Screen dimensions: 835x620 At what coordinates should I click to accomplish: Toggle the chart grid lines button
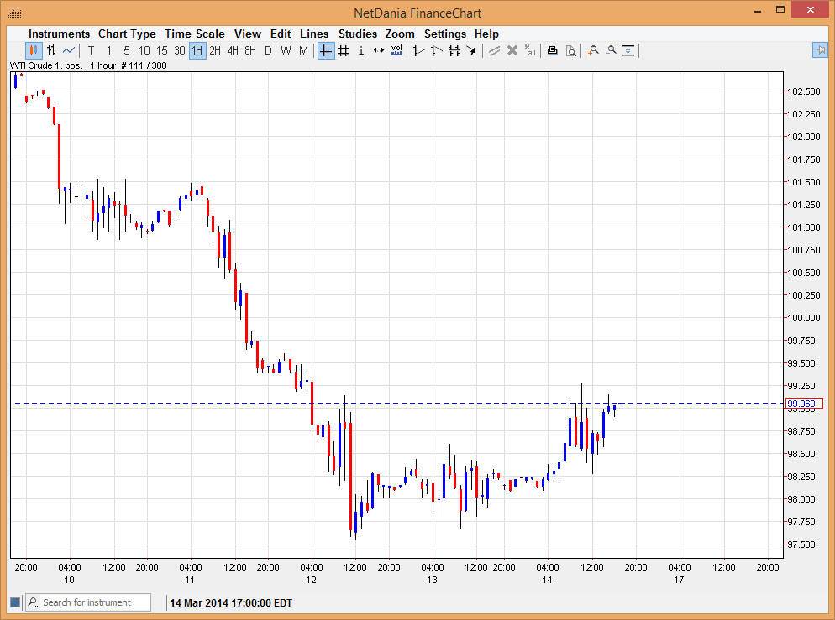tap(344, 50)
